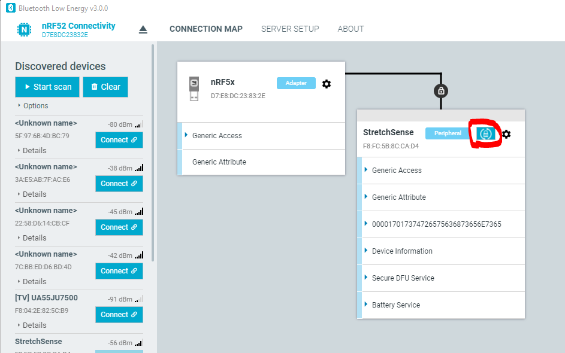Click the adapter address D7:E8:DC:23:83:2E

[238, 96]
